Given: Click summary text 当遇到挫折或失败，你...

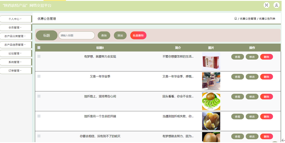Looking at the screenshot, I should point(178,116).
